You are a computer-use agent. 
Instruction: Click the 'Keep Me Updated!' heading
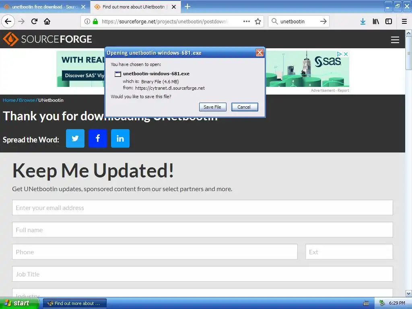(93, 171)
